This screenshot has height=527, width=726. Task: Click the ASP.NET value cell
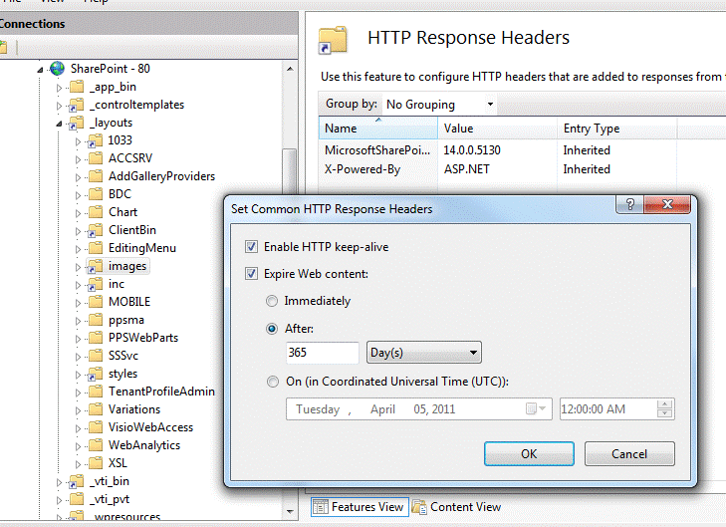point(467,169)
